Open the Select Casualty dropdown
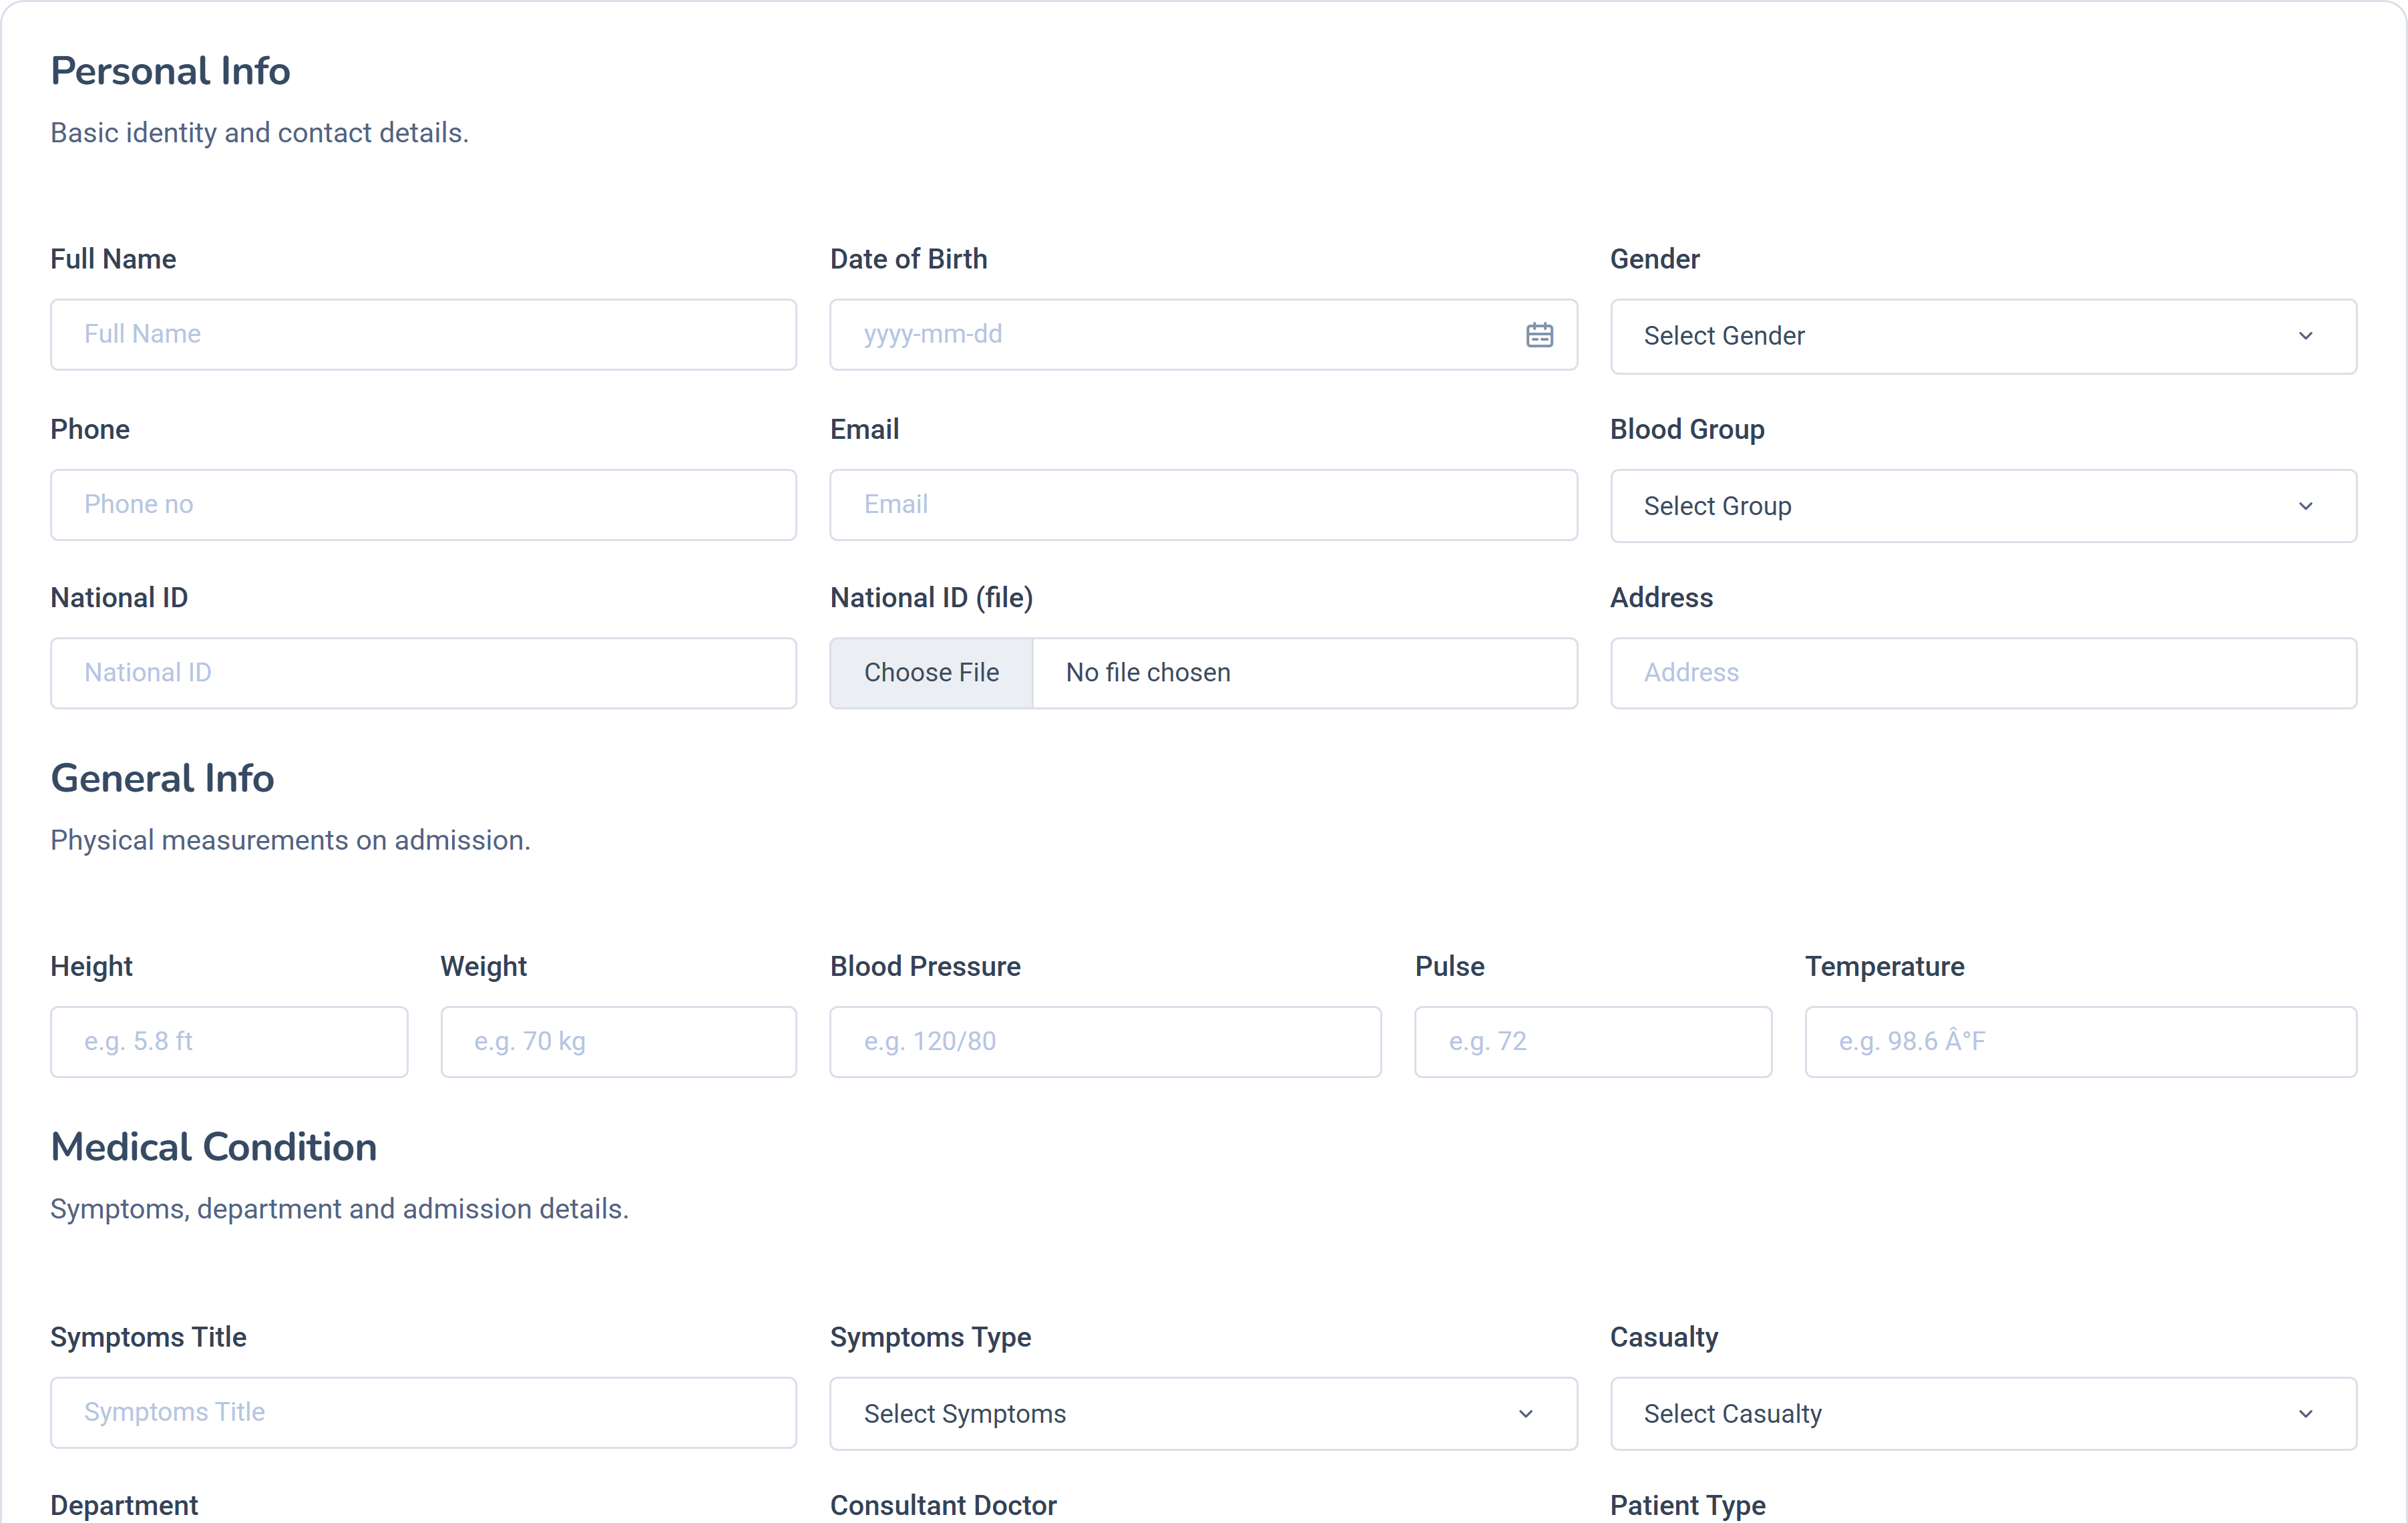This screenshot has height=1523, width=2408. 1983,1414
